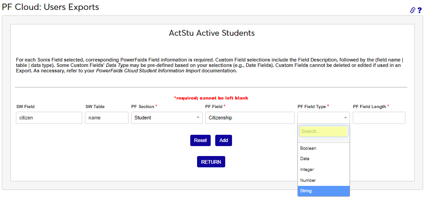Click the PF Field input showing Citizenship
The height and width of the screenshot is (199, 425).
(250, 118)
